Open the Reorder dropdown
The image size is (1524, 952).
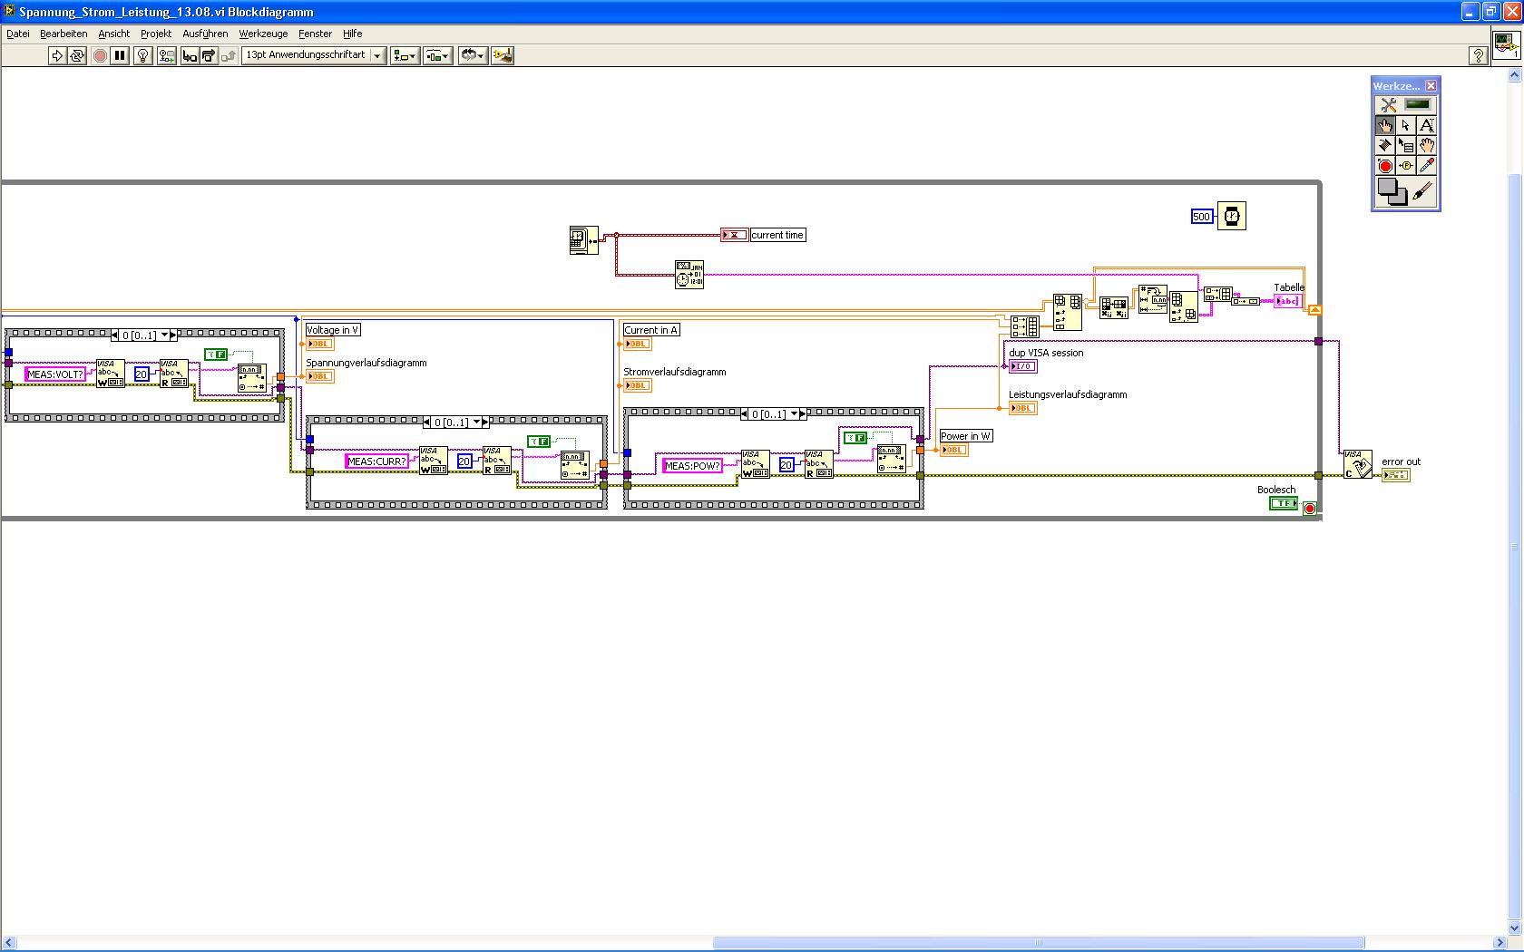coord(473,55)
